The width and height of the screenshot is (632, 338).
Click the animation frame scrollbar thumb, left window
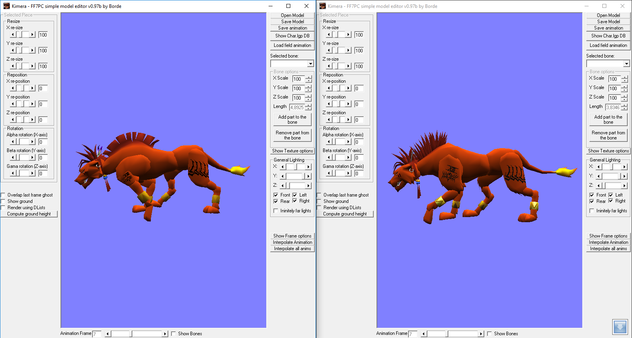(x=131, y=334)
